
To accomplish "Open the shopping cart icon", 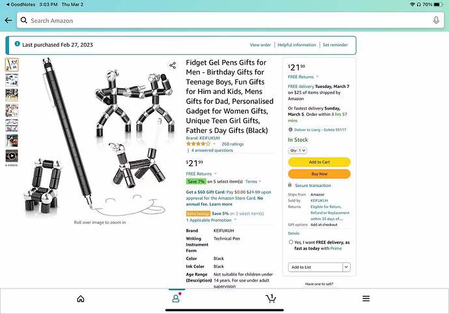I will click(271, 298).
